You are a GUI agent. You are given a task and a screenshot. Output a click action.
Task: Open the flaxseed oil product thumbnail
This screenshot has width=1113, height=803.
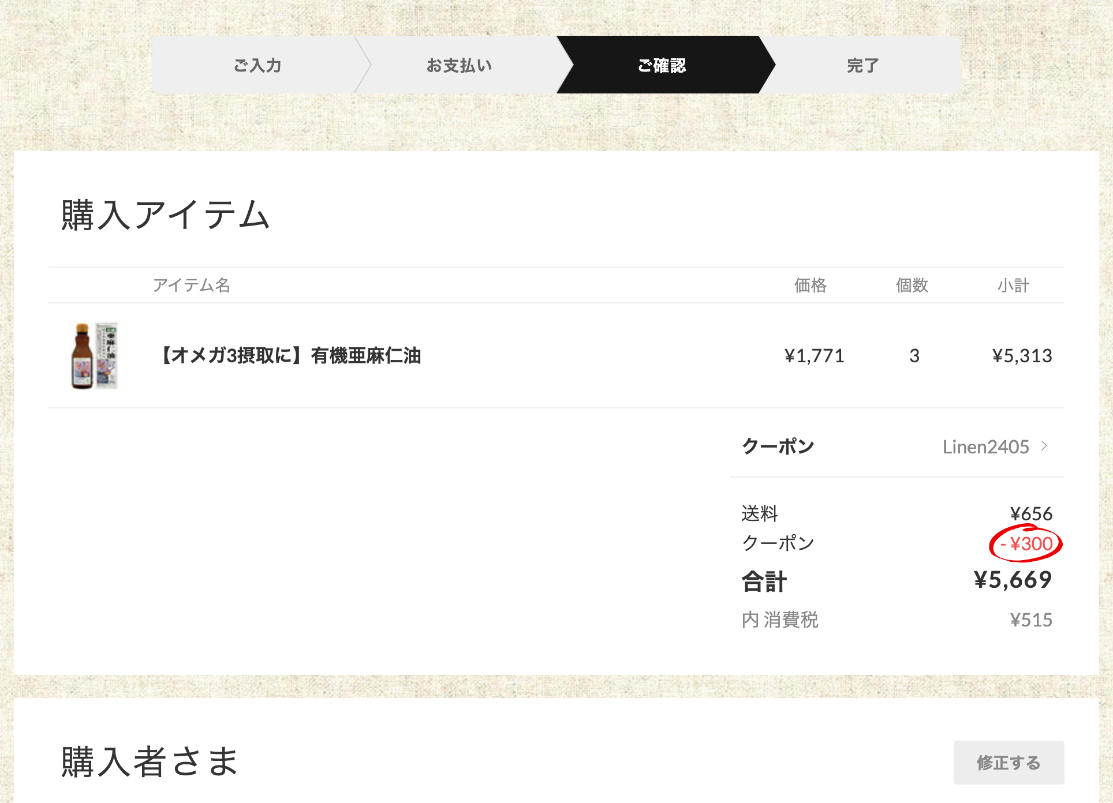pyautogui.click(x=95, y=355)
